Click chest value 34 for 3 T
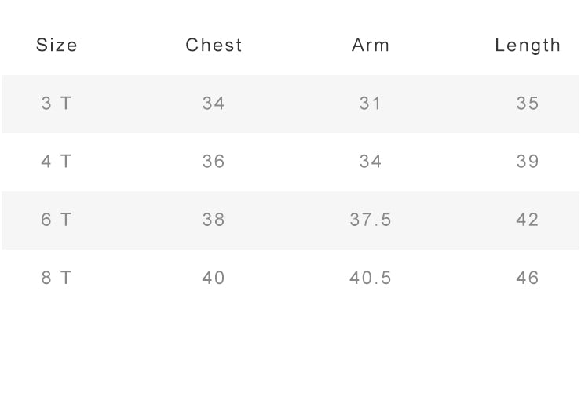Viewport: 581px width, 408px height. point(214,104)
